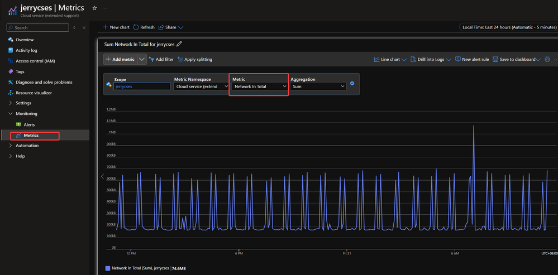The width and height of the screenshot is (558, 275).
Task: Collapse the sidebar with double chevron icon
Action: (84, 28)
